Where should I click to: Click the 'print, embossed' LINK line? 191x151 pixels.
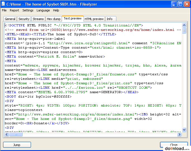pyautogui.click(x=54, y=79)
